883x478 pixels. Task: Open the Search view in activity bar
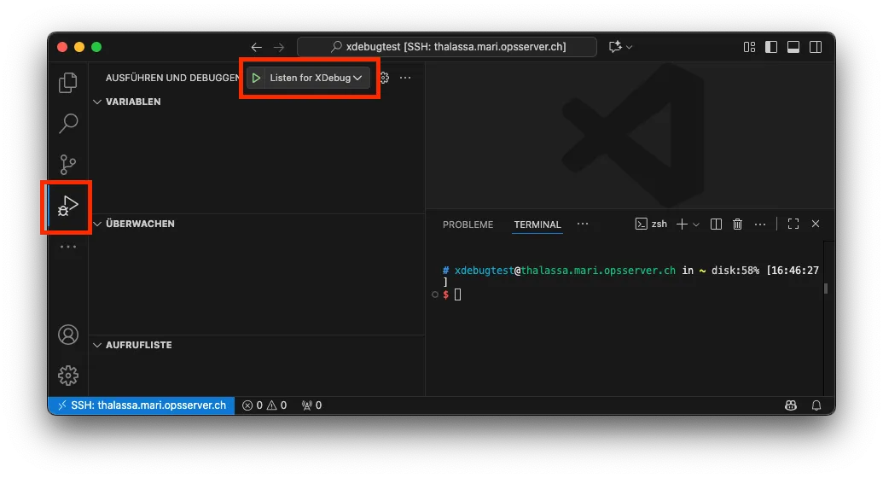(68, 124)
